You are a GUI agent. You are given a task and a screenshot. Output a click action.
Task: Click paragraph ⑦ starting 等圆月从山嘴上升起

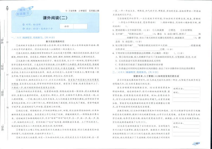click(55, 132)
